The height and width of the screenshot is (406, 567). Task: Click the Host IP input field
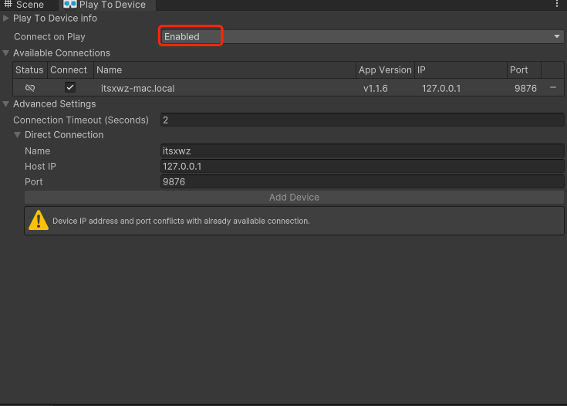coord(361,166)
